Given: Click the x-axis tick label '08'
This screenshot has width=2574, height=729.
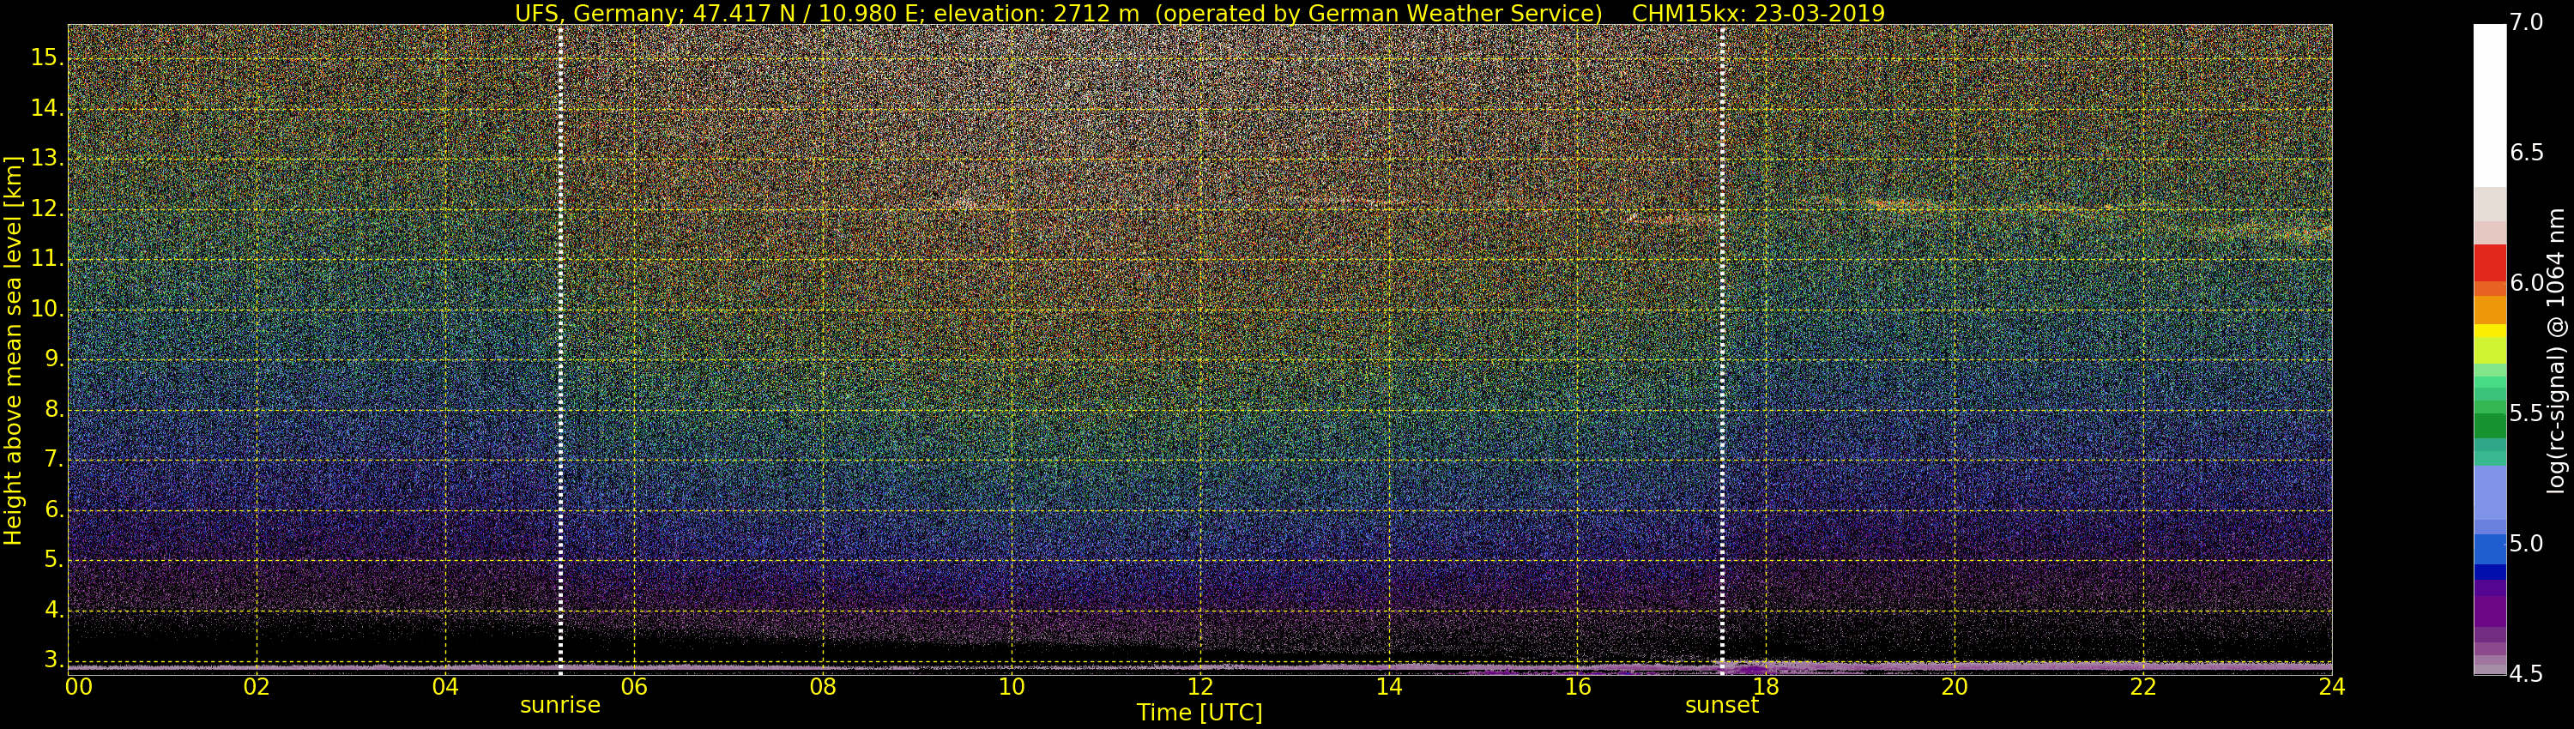Looking at the screenshot, I should tap(822, 687).
